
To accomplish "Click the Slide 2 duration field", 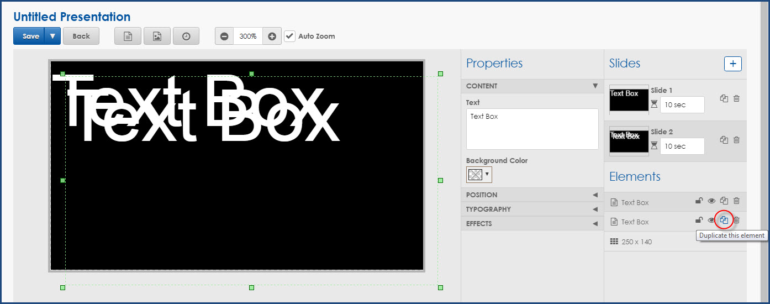I will pos(683,146).
